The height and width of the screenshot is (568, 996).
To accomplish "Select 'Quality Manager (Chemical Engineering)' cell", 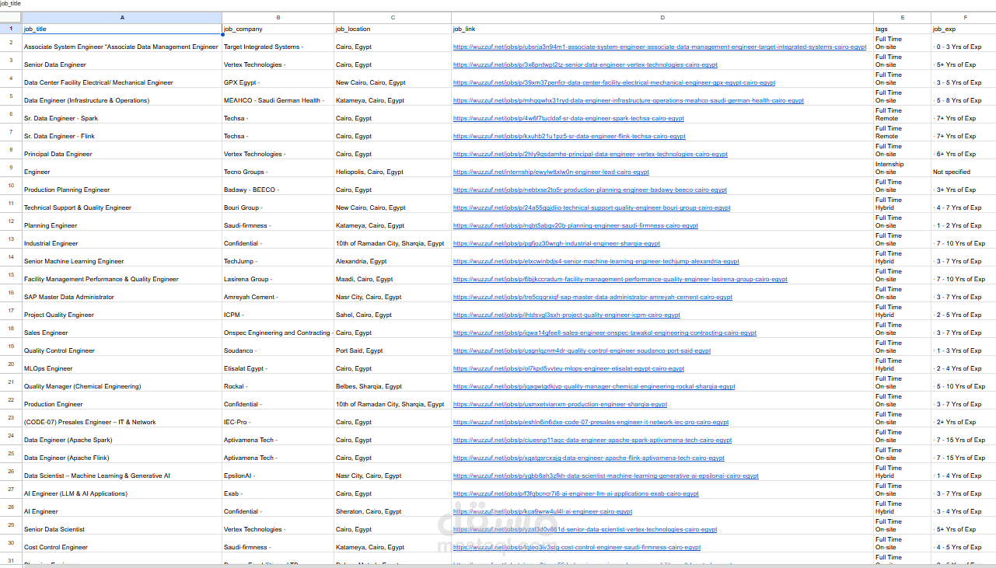I will [x=122, y=383].
